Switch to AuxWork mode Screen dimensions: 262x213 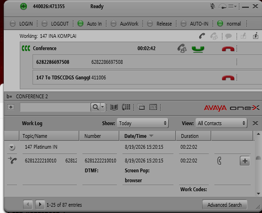[125, 24]
